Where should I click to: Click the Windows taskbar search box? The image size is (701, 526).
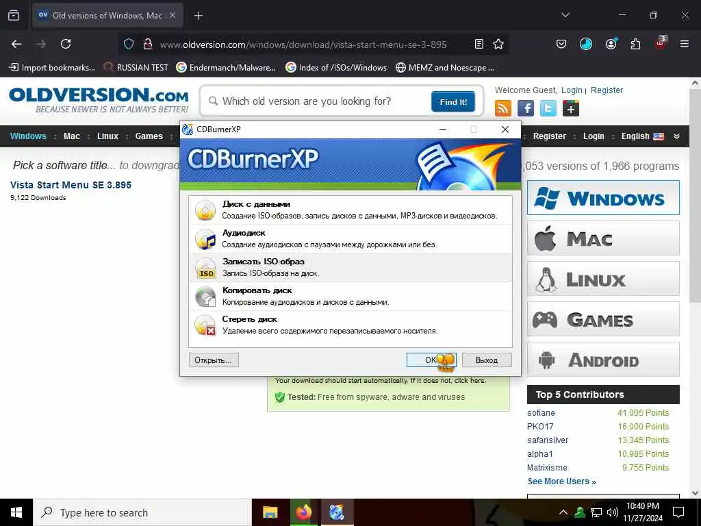click(x=142, y=512)
